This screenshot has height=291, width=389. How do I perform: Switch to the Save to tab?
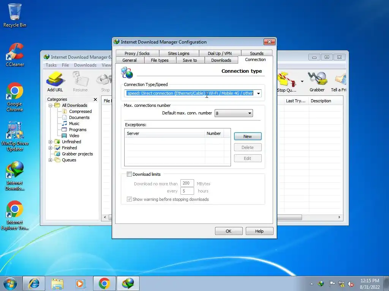coord(190,60)
